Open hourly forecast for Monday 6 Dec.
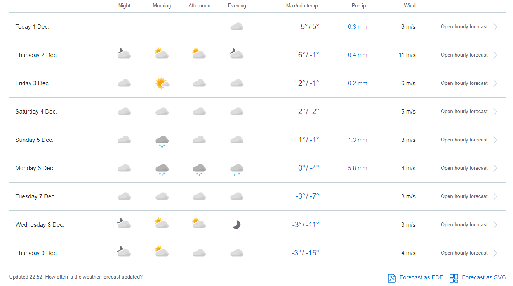Image resolution: width=513 pixels, height=286 pixels. (464, 168)
